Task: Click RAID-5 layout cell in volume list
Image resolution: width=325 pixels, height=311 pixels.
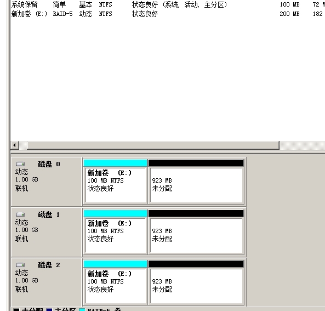Action: click(63, 14)
